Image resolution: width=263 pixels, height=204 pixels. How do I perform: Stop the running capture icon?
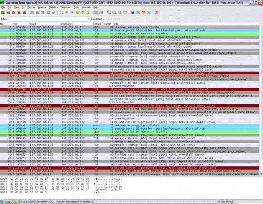coord(19,12)
